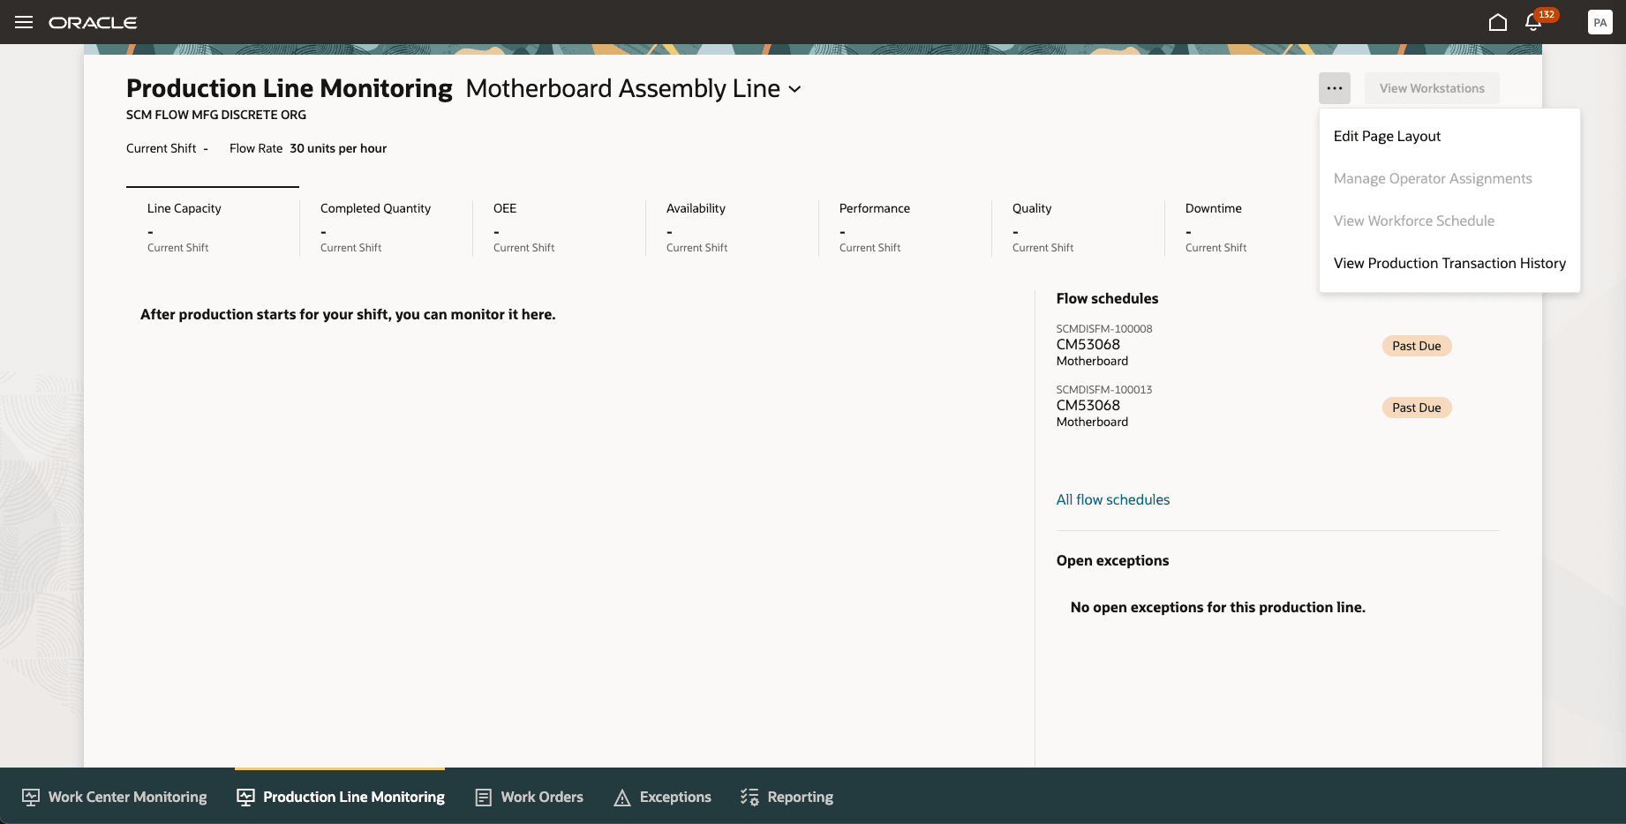This screenshot has width=1626, height=824.
Task: Open flow schedule SCMDISFM-100013
Action: [x=1104, y=406]
